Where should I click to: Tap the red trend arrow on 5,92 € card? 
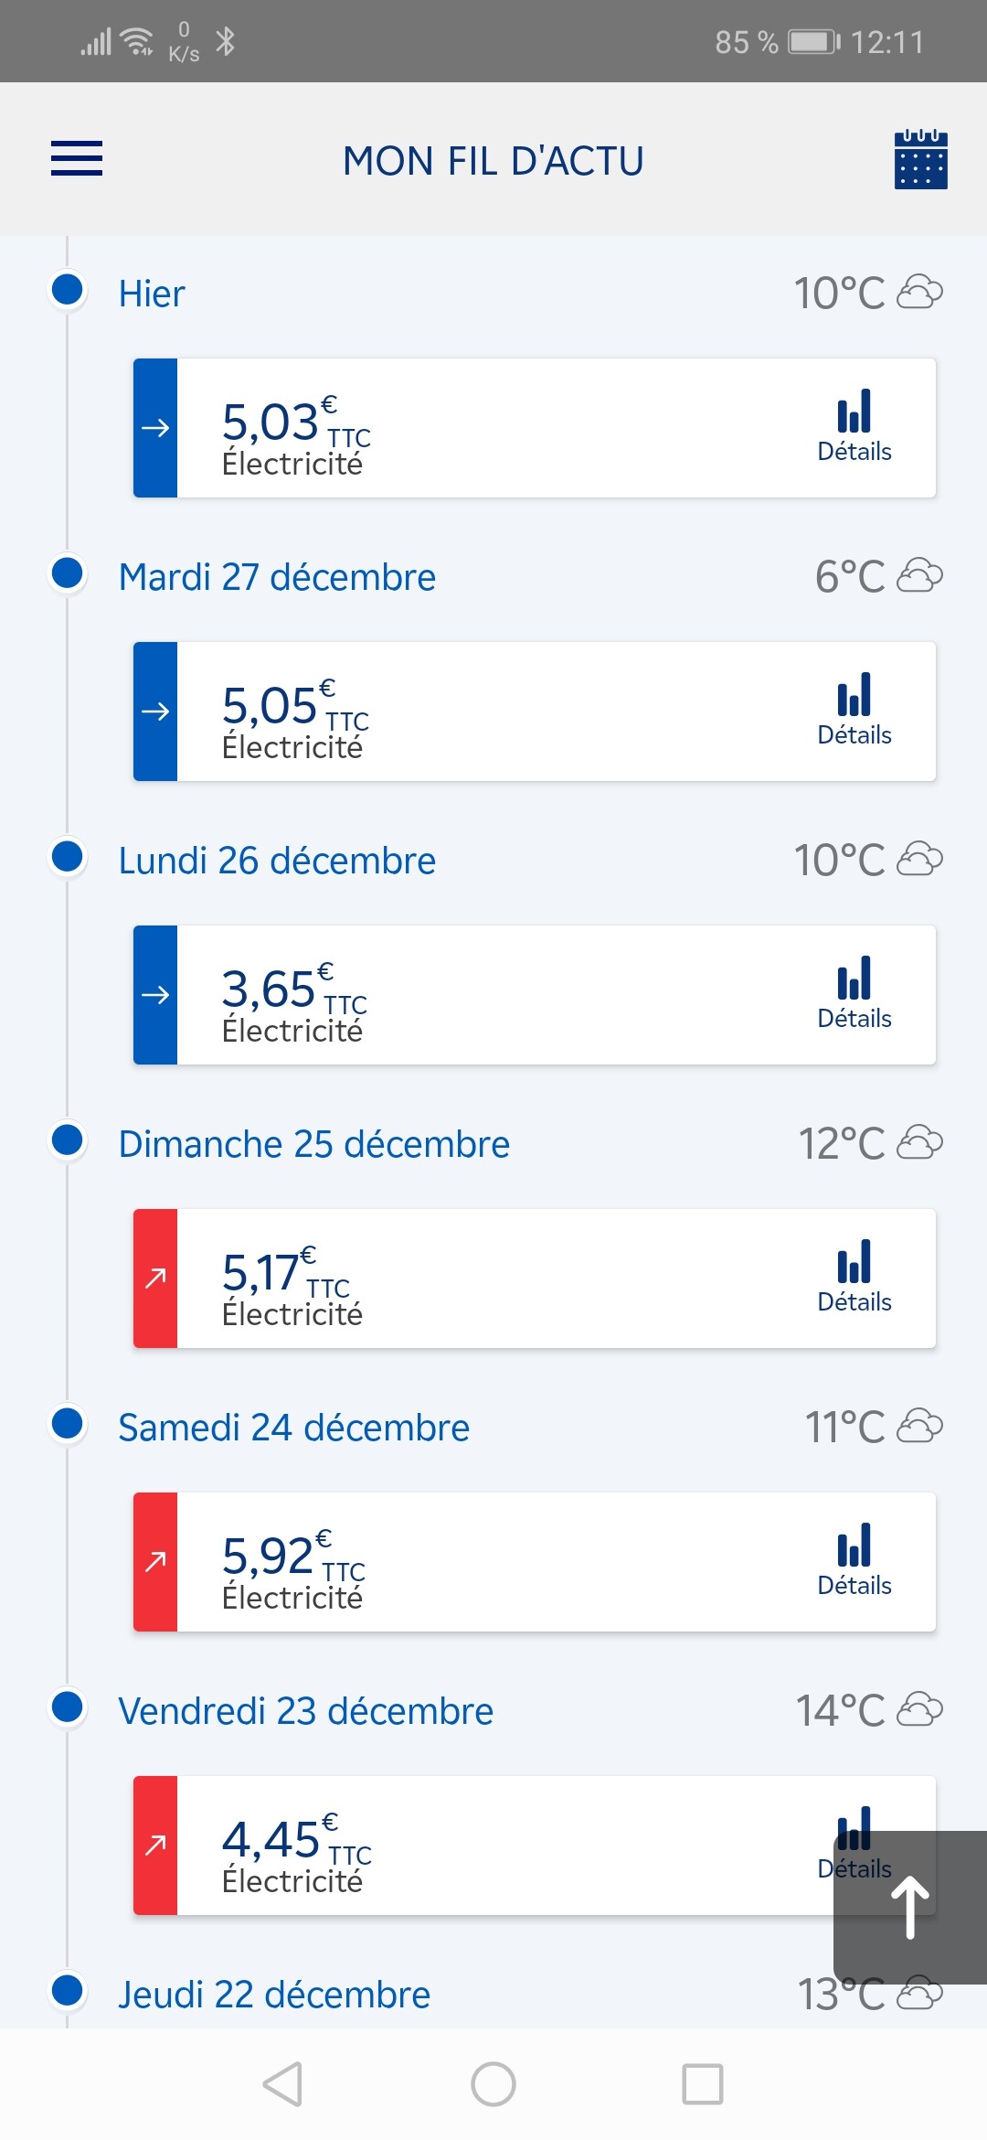click(x=155, y=1561)
